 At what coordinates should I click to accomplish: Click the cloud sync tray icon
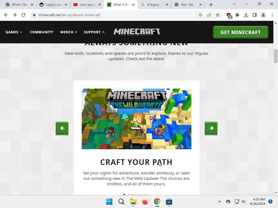click(228, 201)
